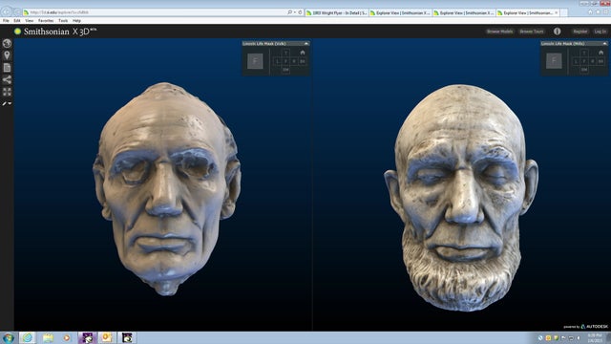
Task: Open the globe explore icon in left sidebar
Action: tap(7, 43)
